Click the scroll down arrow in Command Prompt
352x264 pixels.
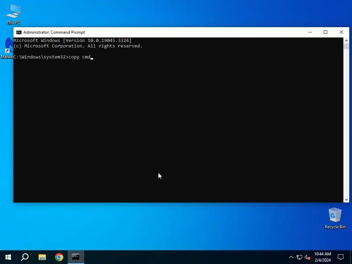(346, 200)
